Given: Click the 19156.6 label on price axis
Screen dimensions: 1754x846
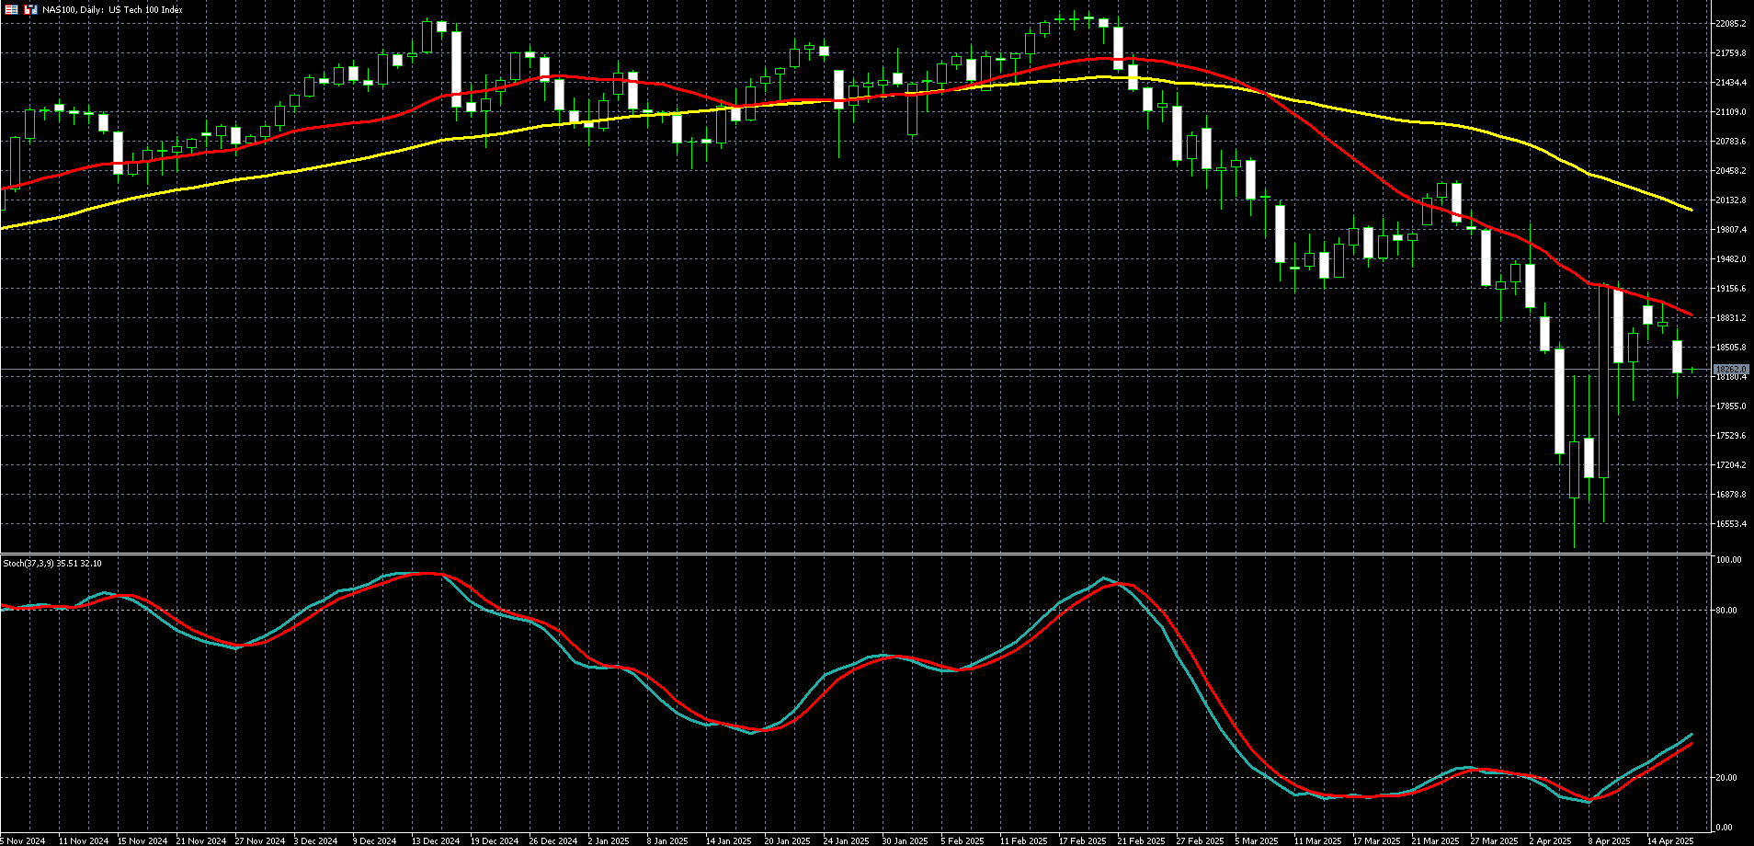Looking at the screenshot, I should tap(1730, 289).
